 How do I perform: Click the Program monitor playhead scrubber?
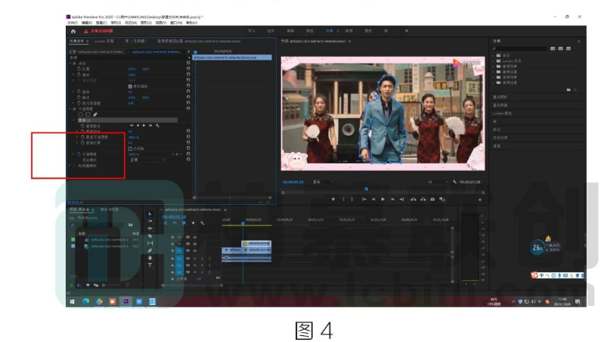[366, 189]
